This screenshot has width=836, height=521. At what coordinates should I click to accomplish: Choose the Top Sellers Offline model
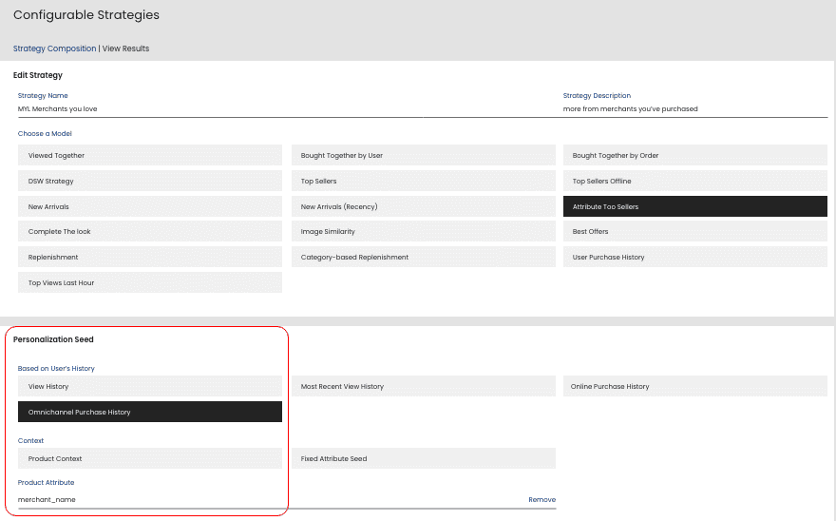694,181
